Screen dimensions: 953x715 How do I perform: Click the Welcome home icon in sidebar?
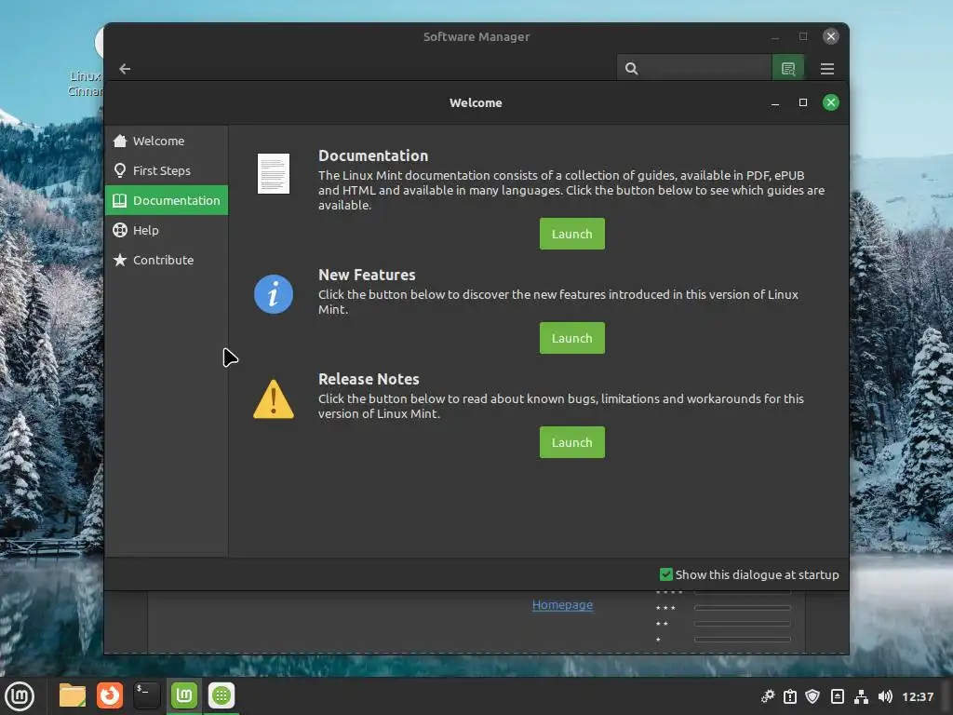point(120,142)
